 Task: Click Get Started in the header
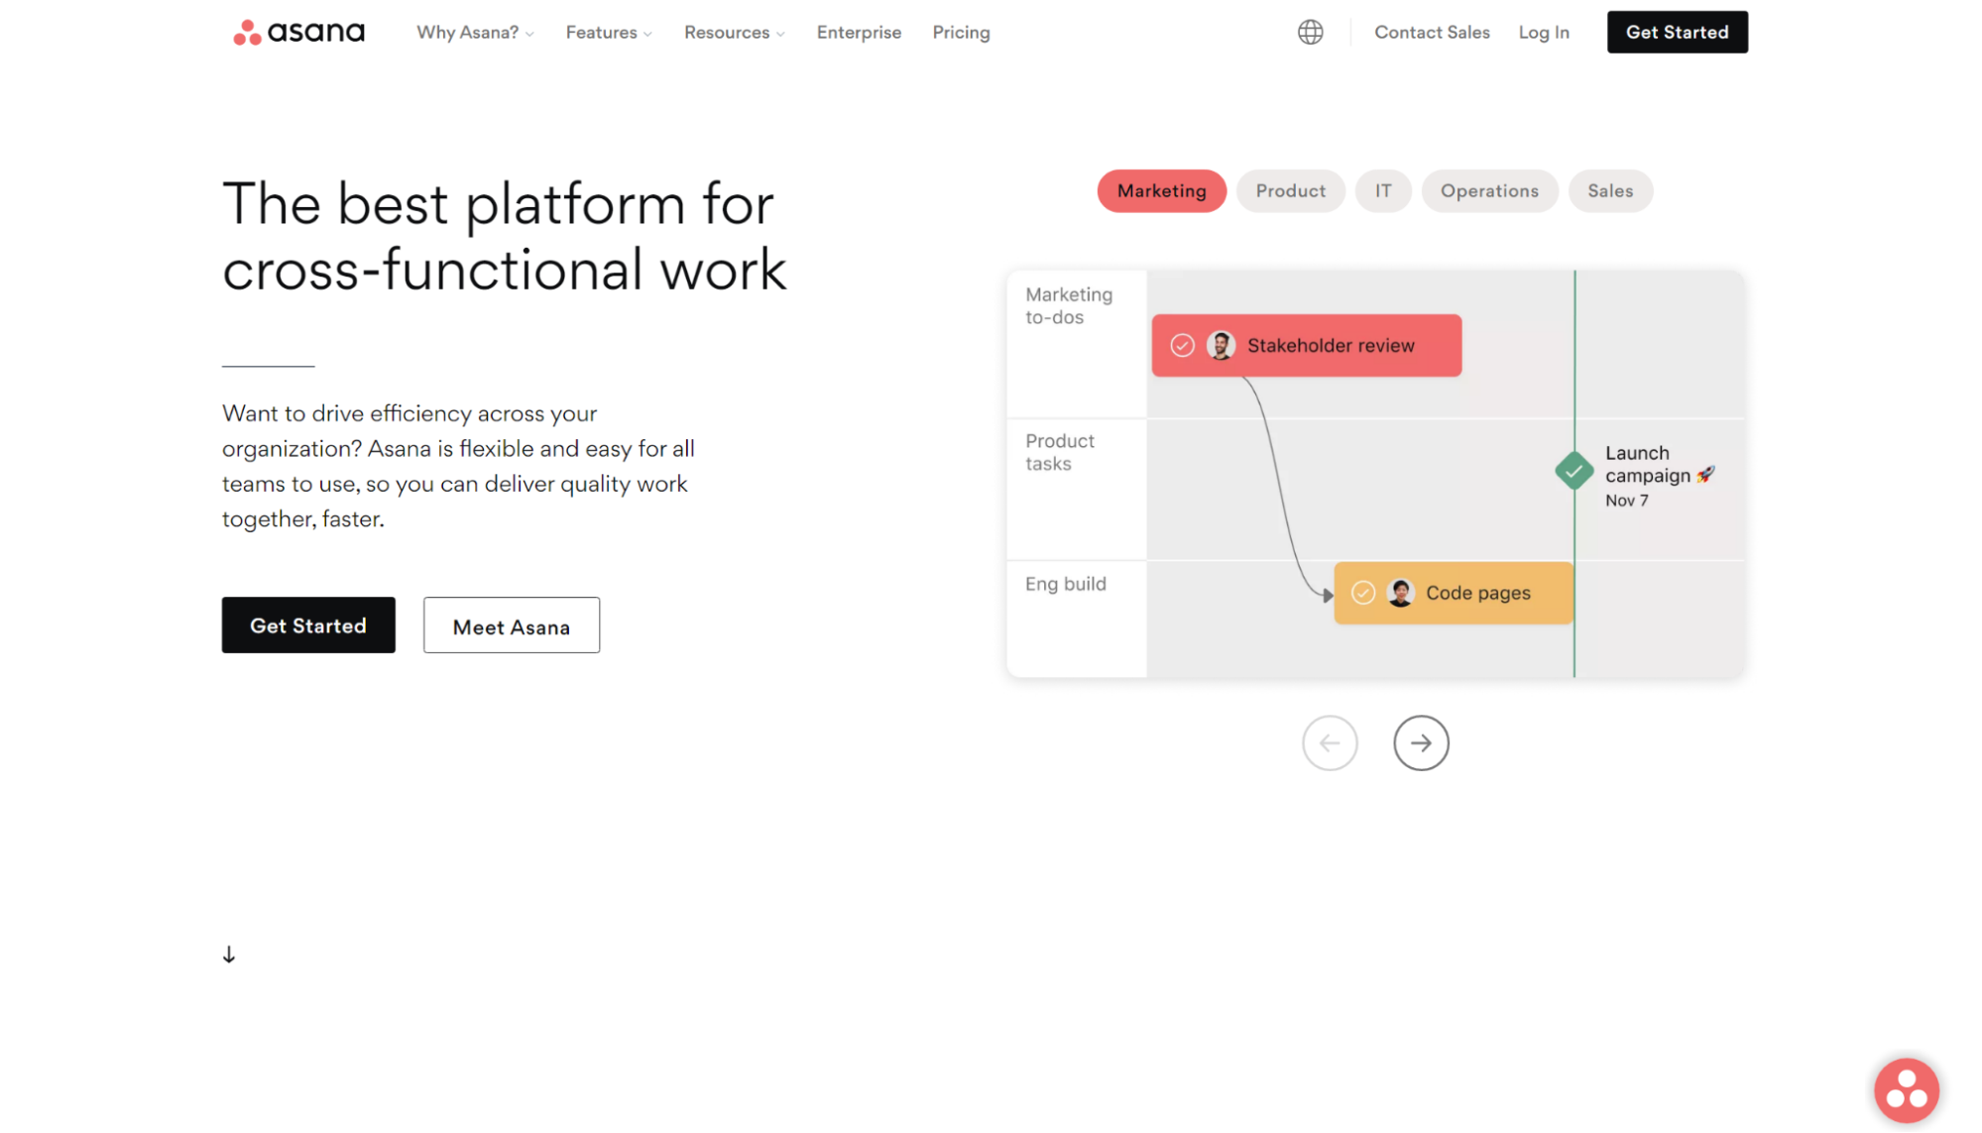click(1677, 32)
